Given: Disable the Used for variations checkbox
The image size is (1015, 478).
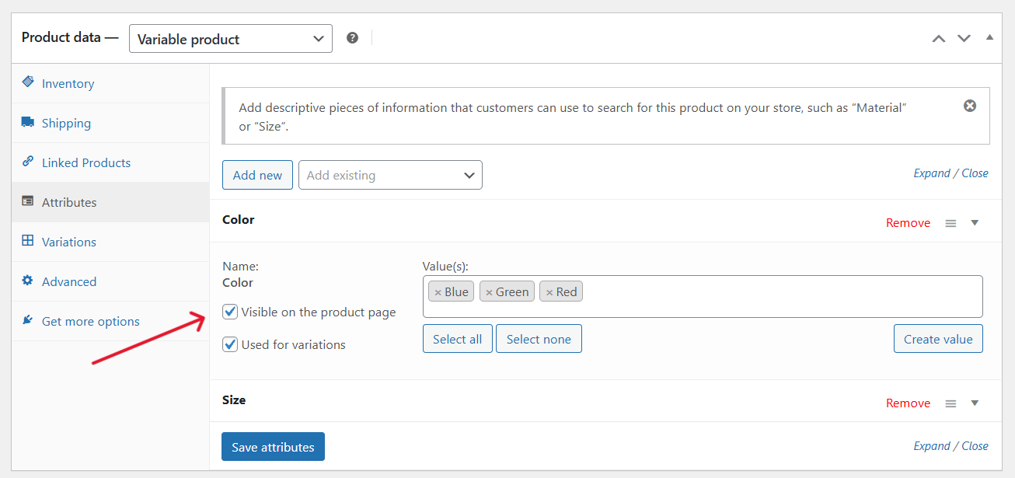Looking at the screenshot, I should 230,344.
